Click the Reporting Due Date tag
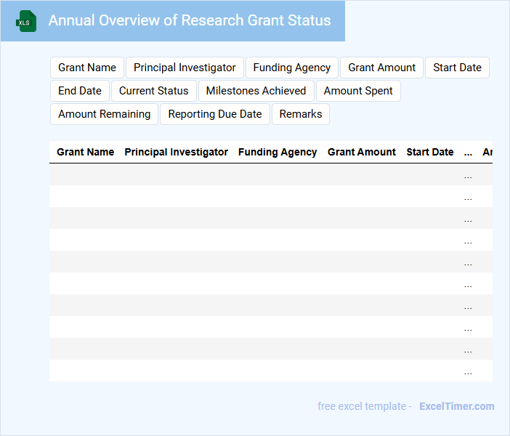The width and height of the screenshot is (510, 436). pos(215,114)
